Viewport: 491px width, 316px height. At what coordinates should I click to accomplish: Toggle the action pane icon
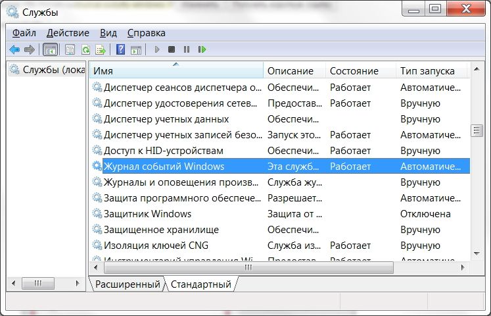136,49
